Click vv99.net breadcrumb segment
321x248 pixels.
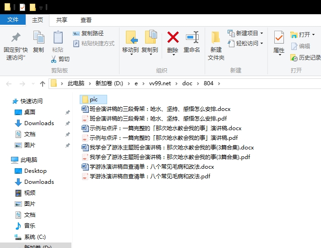click(160, 83)
